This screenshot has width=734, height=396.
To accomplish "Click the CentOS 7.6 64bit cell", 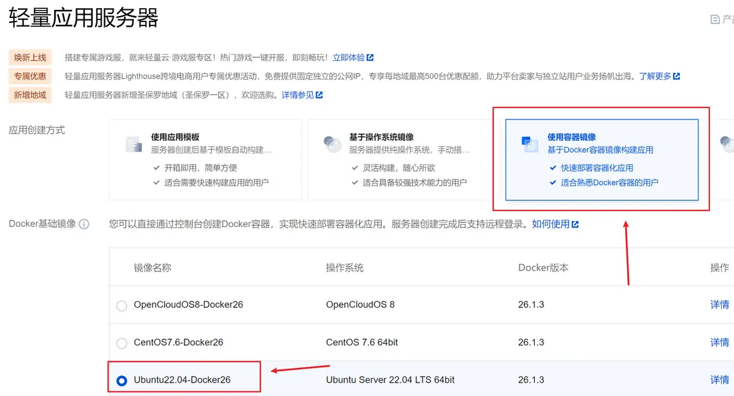I will pyautogui.click(x=362, y=342).
